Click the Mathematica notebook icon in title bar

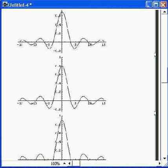(x=5, y=5)
